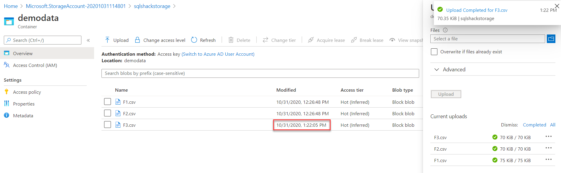Open more options for F3.csv upload
This screenshot has height=173, width=561.
(x=548, y=136)
